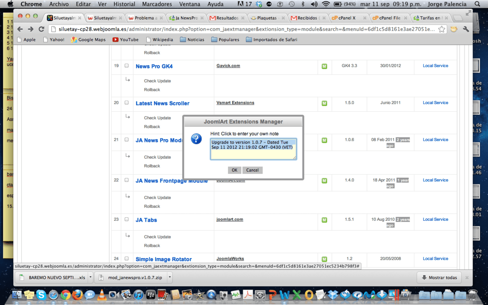Open Microsoft Word from the dock
Screen dimensions: 488x305
284,295
